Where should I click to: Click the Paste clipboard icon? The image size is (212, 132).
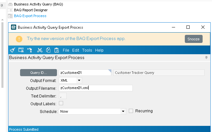tap(57, 50)
